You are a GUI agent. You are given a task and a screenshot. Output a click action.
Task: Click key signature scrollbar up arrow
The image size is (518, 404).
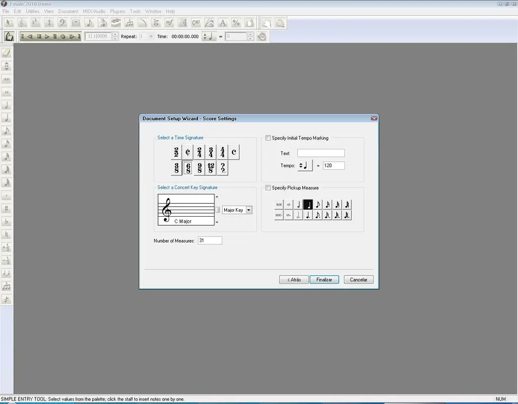(x=217, y=196)
